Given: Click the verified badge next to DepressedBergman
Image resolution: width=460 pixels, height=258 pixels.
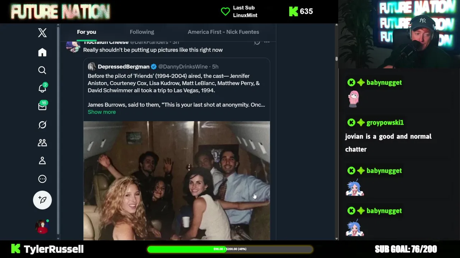Looking at the screenshot, I should coord(153,67).
